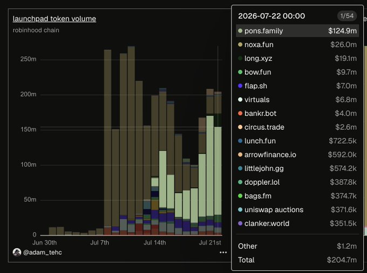
Task: Click the robinhood chain subtitle
Action: pyautogui.click(x=36, y=30)
